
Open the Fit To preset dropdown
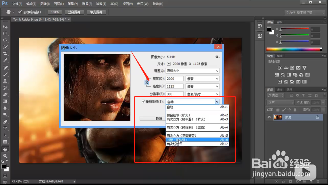click(x=192, y=71)
